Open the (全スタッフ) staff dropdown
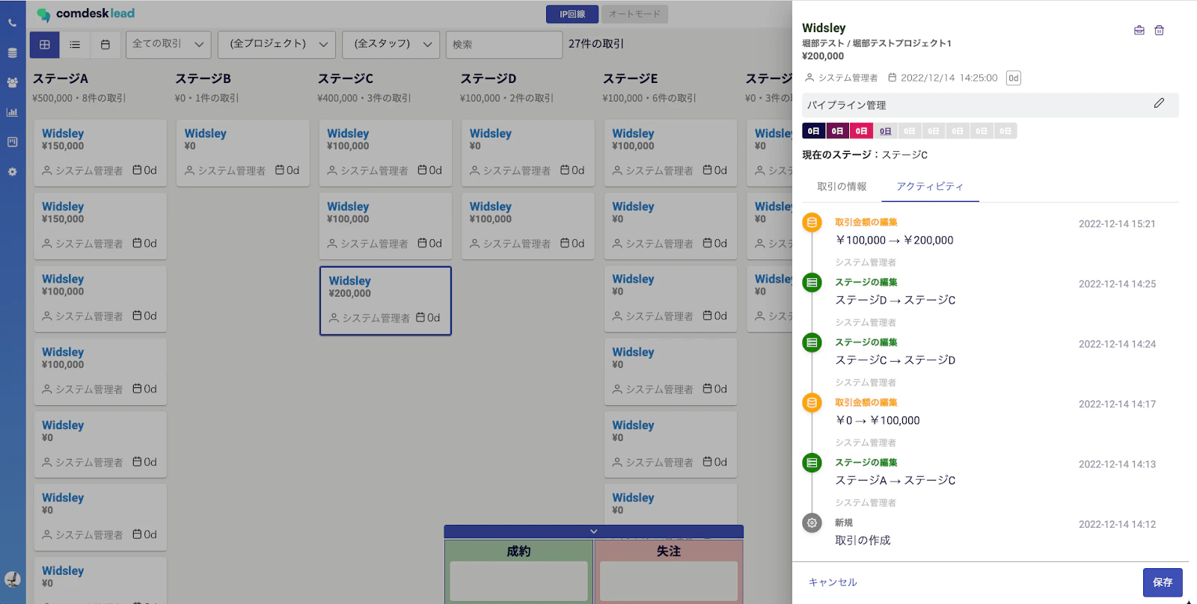Screen dimensions: 1197x604 [x=391, y=45]
